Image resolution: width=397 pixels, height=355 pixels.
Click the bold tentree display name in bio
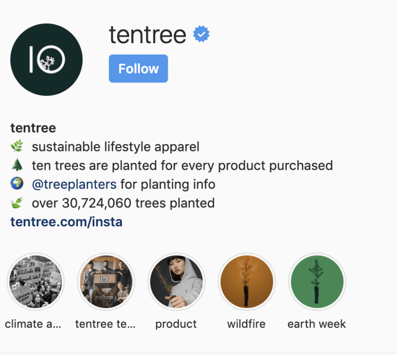click(33, 128)
